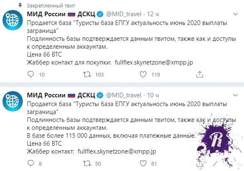Expand the second tweet's chevron options
Screen dimensions: 244x171
pyautogui.click(x=236, y=95)
